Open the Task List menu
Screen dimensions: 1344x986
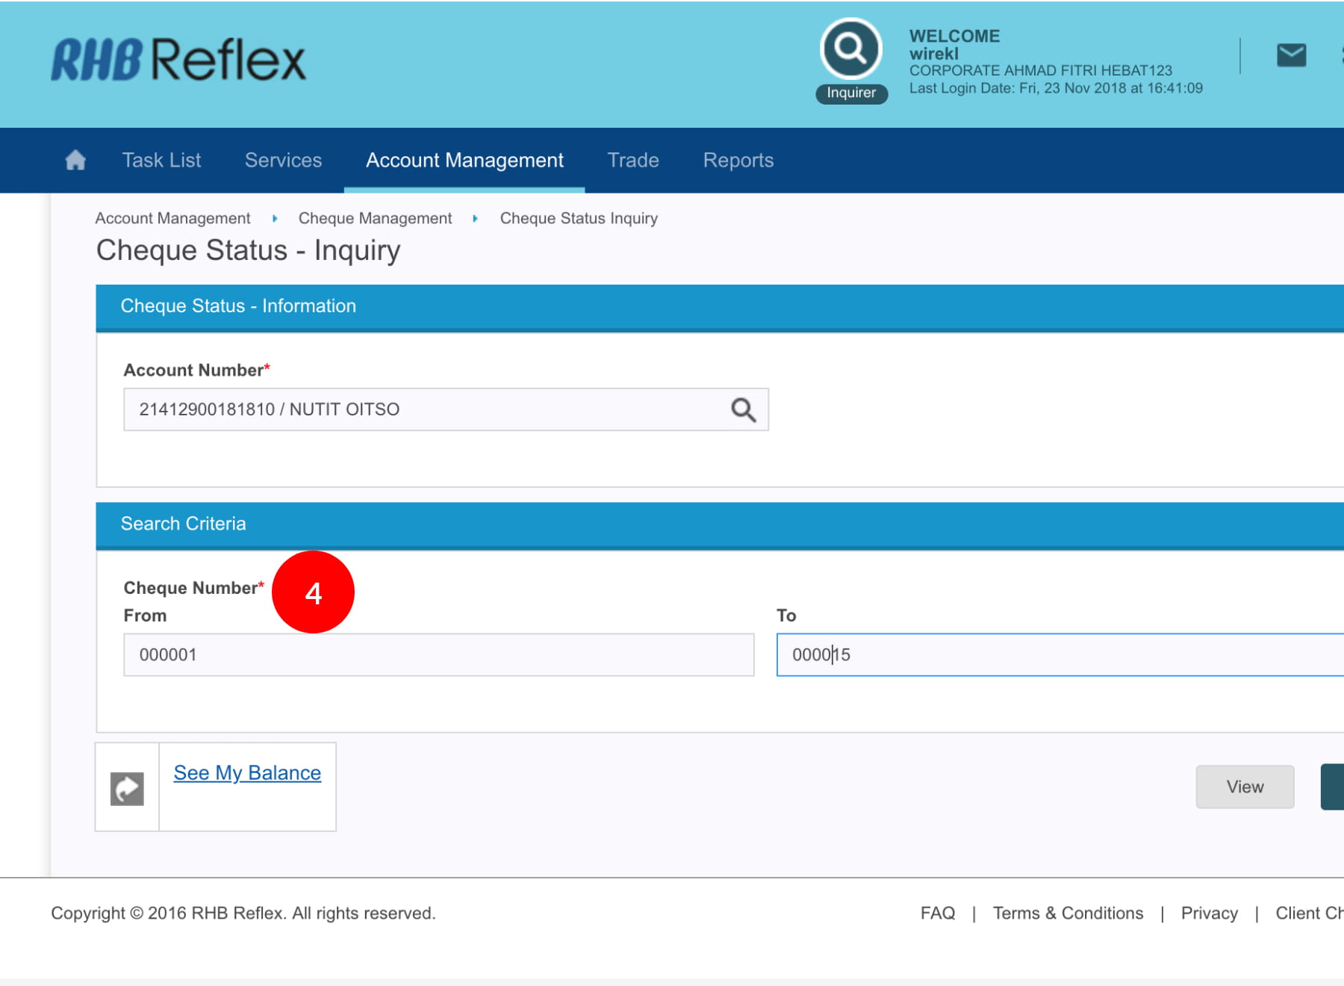click(161, 160)
